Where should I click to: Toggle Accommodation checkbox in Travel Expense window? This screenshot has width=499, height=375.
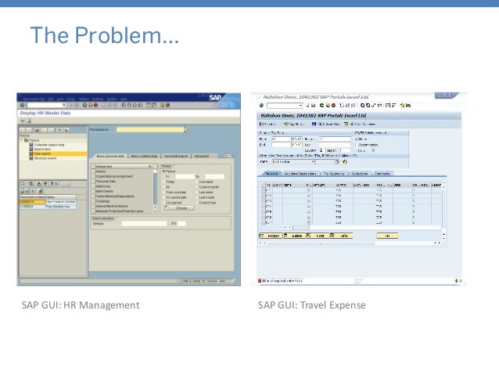357,145
